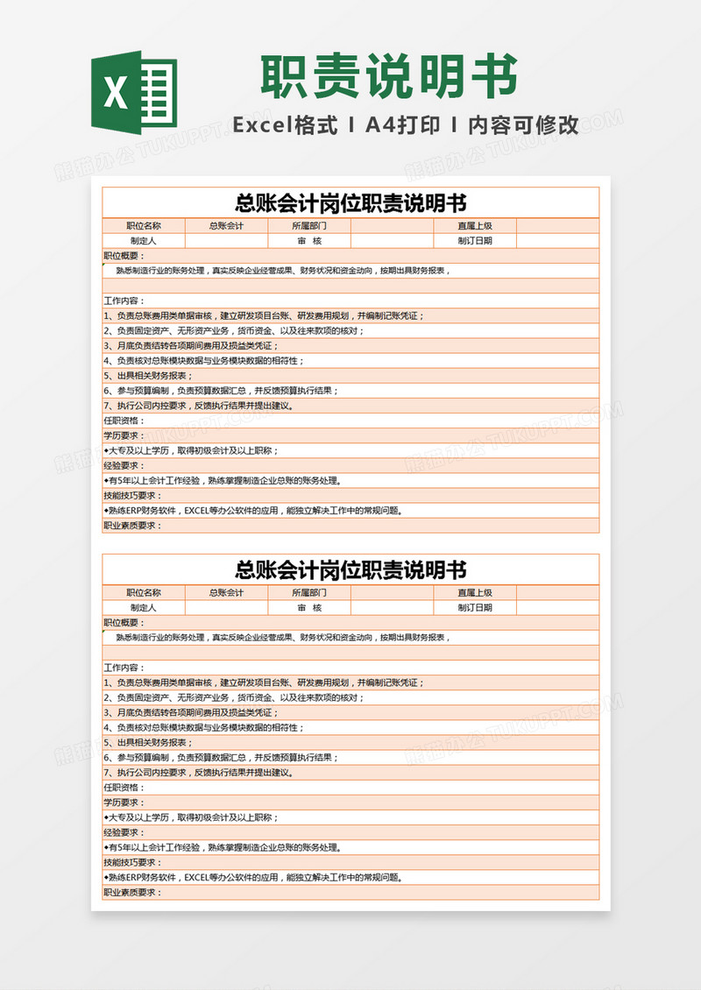The height and width of the screenshot is (990, 701).
Task: Select the 技能技巧要求: row in the first form
Action: 350,496
